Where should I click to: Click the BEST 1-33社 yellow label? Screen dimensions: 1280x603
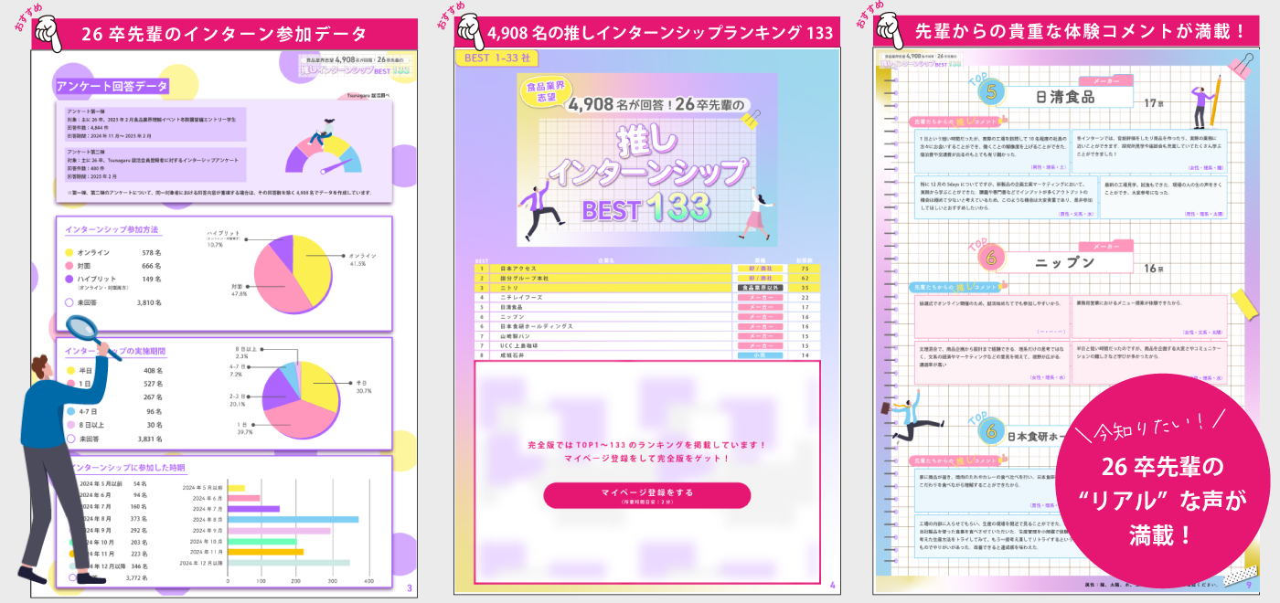point(496,58)
